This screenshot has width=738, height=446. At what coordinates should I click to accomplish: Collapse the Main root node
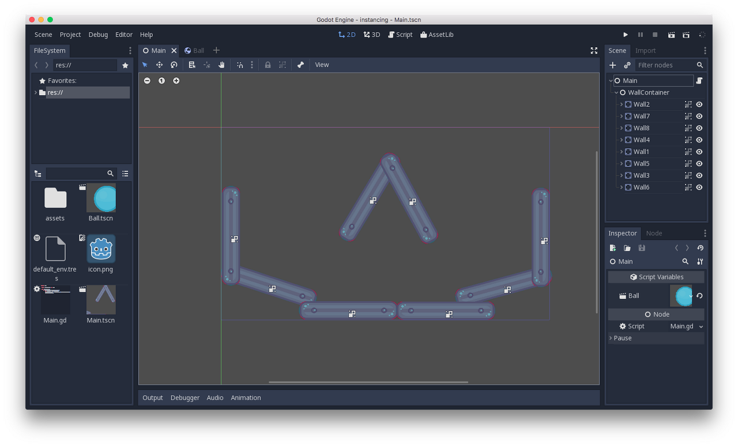[611, 81]
